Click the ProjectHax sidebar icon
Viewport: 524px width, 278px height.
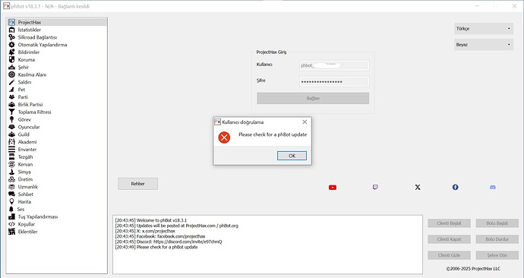(x=11, y=22)
